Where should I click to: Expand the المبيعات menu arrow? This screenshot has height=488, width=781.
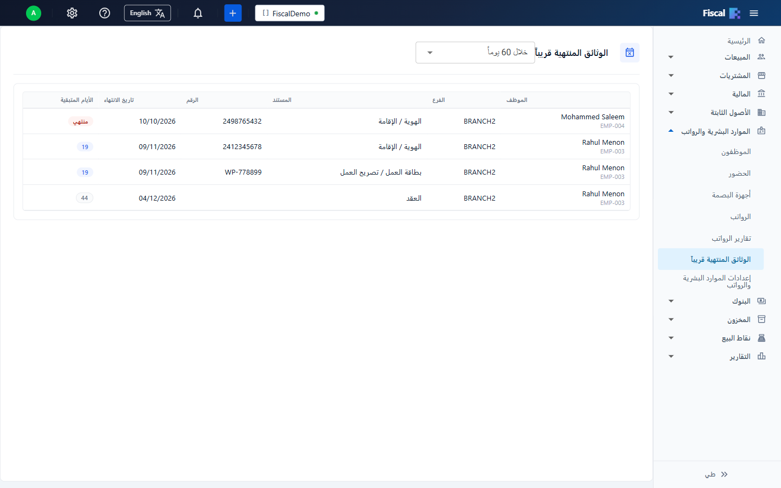[671, 57]
